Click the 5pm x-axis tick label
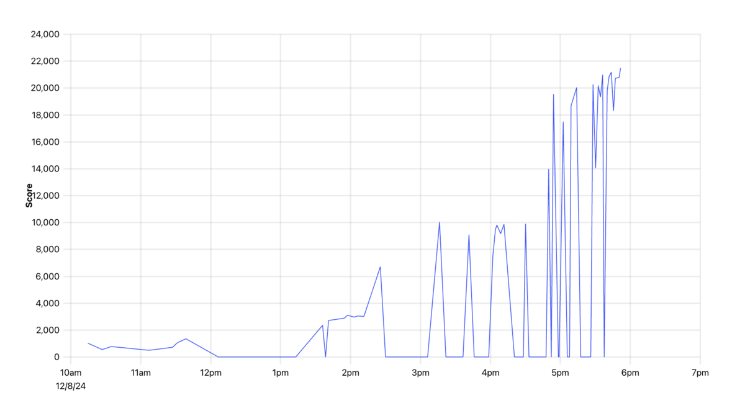This screenshot has width=745, height=395. (560, 373)
